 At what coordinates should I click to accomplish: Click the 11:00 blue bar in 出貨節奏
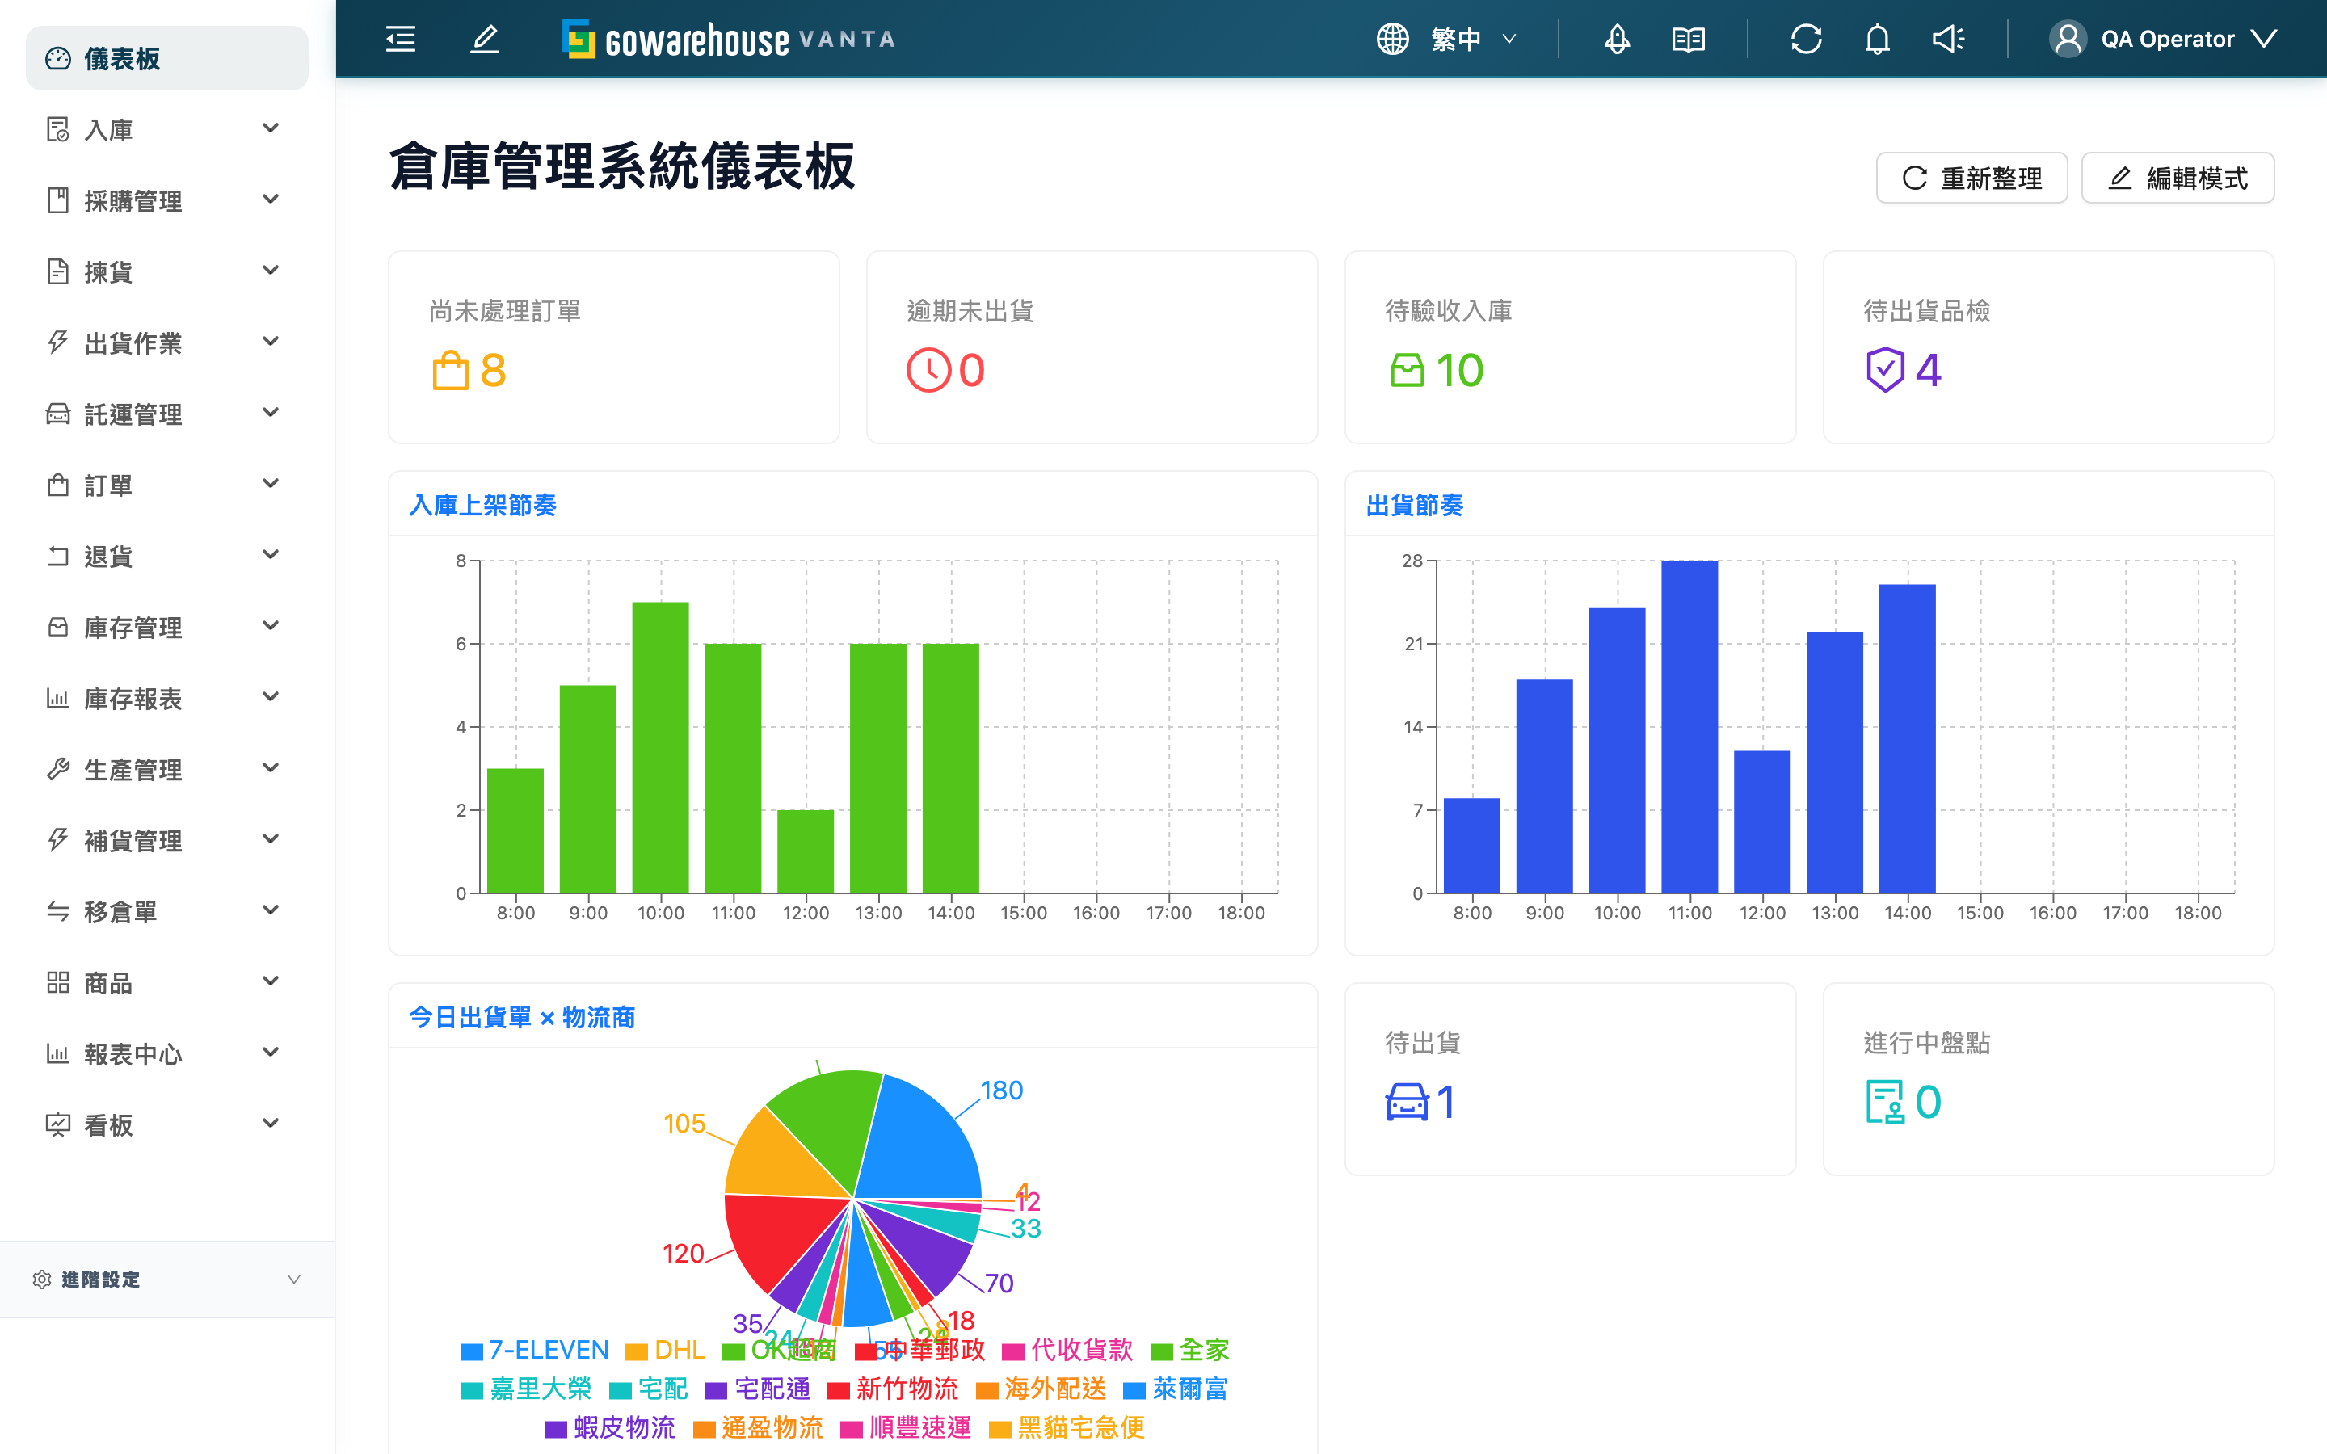coord(1689,727)
